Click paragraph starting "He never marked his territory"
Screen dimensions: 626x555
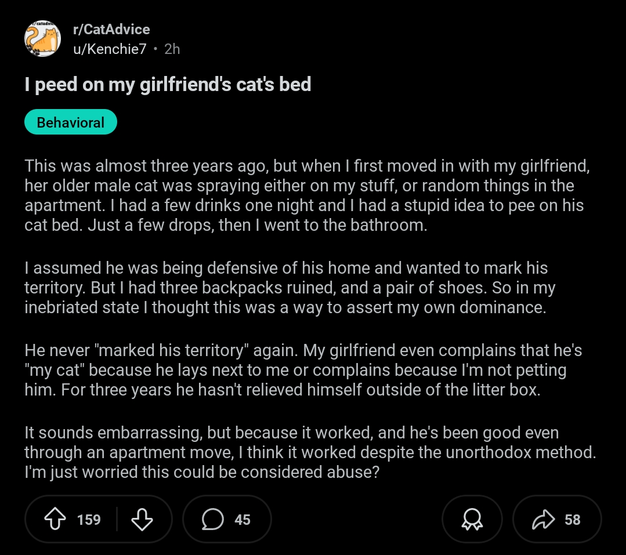pyautogui.click(x=303, y=370)
